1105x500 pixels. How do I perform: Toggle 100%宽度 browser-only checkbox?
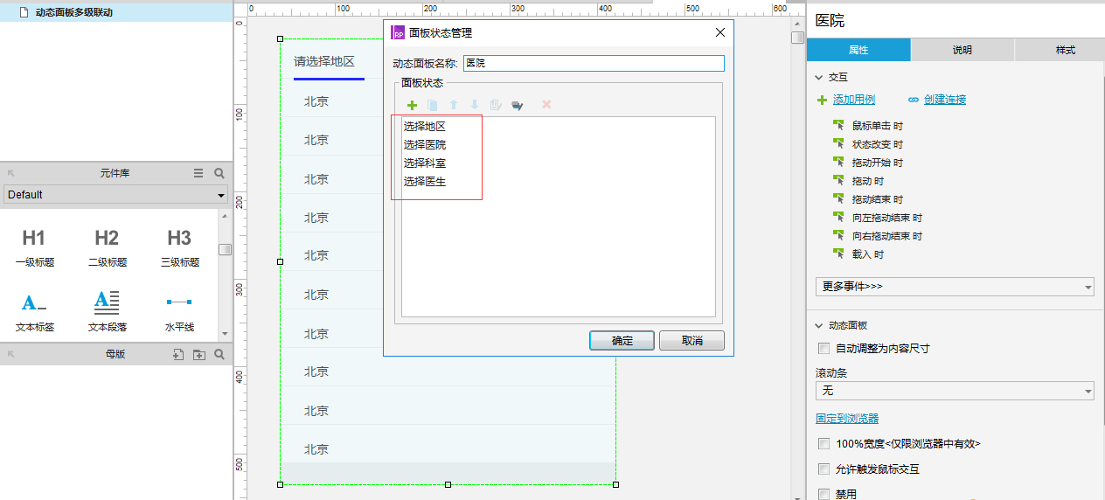[x=824, y=444]
